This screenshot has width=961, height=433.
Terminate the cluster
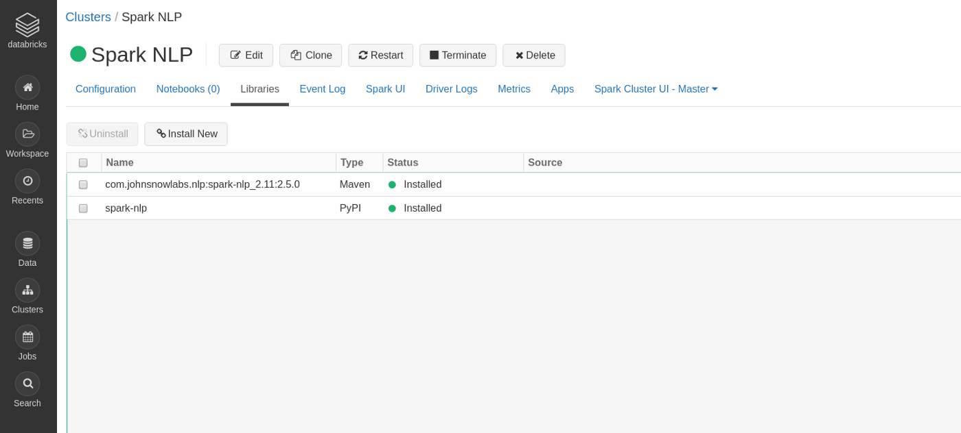(458, 55)
